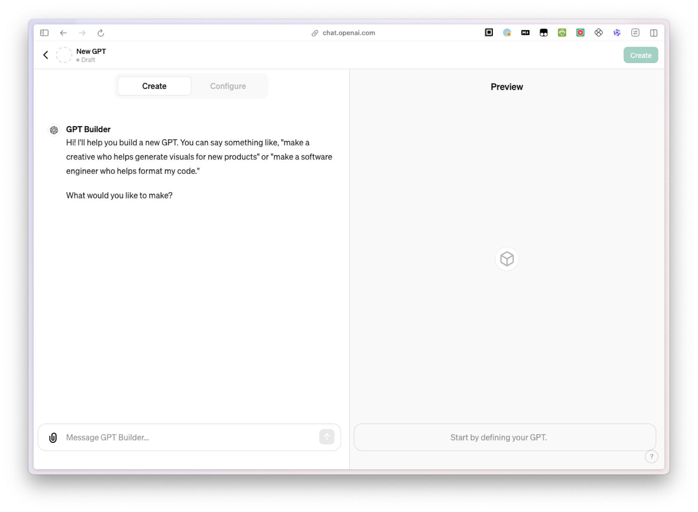Open the black square extension icon
The height and width of the screenshot is (512, 698).
click(x=489, y=33)
